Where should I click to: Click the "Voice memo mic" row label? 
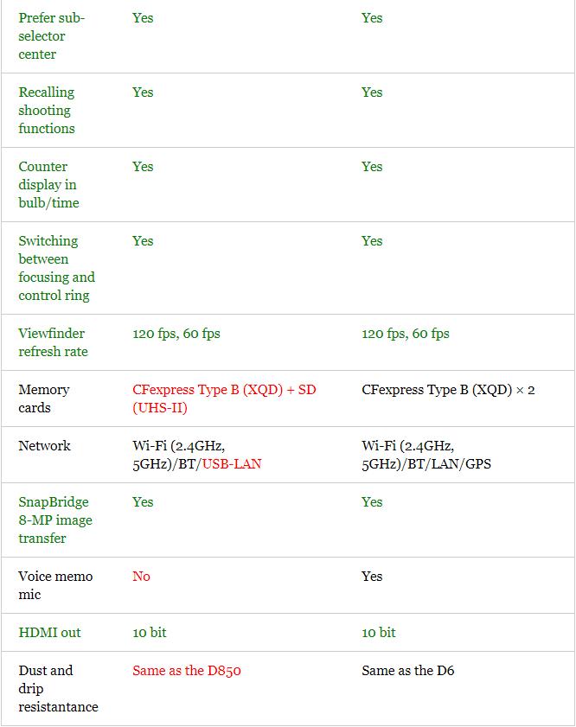pos(55,585)
